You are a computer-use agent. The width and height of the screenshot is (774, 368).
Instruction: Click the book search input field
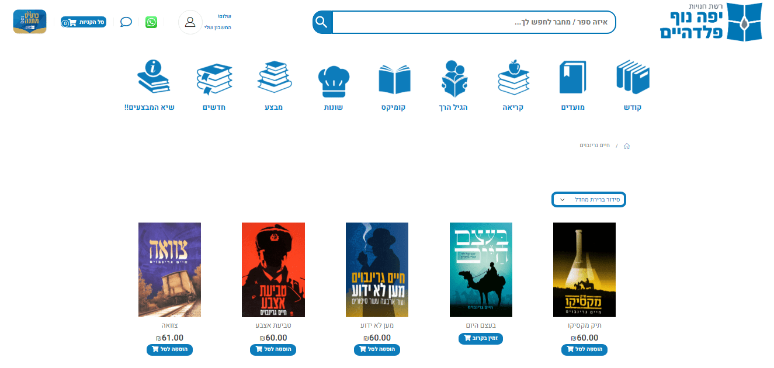click(474, 22)
